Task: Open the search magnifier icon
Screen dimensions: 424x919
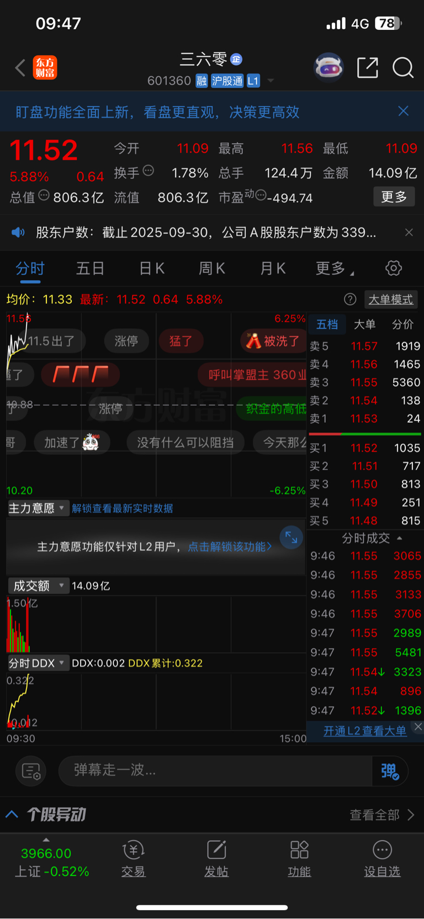Action: pyautogui.click(x=403, y=68)
